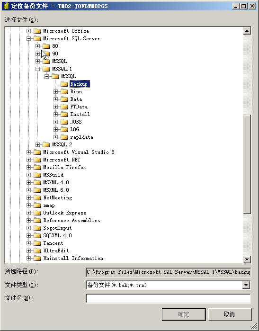Click the MSXML 4.0 folder icon
Image resolution: width=259 pixels, height=331 pixels.
pos(37,183)
